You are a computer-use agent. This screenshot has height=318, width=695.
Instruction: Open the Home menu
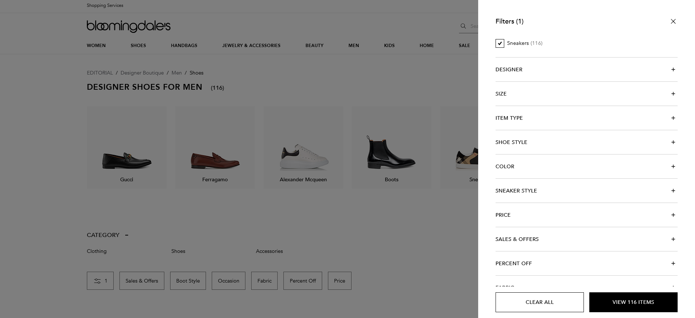pyautogui.click(x=426, y=46)
